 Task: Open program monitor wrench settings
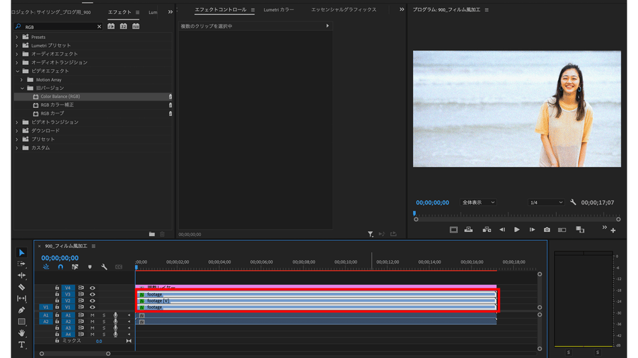(573, 202)
